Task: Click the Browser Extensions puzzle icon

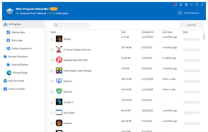Action: 5,57
